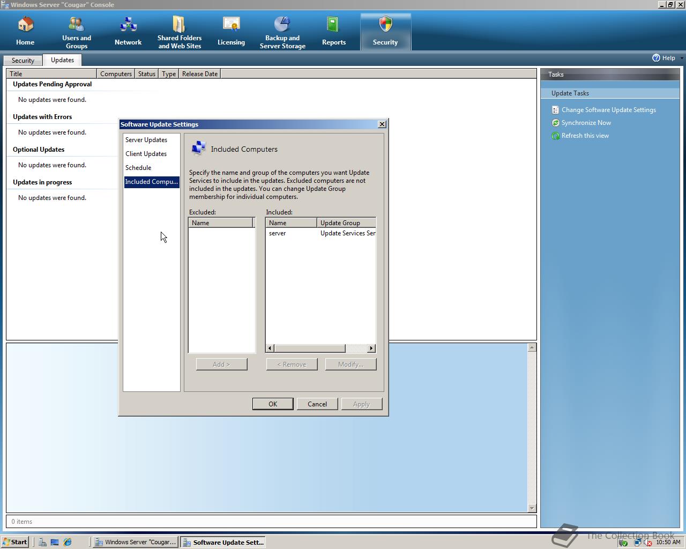686x549 pixels.
Task: Click Show Desktop quick launch icon
Action: point(55,542)
